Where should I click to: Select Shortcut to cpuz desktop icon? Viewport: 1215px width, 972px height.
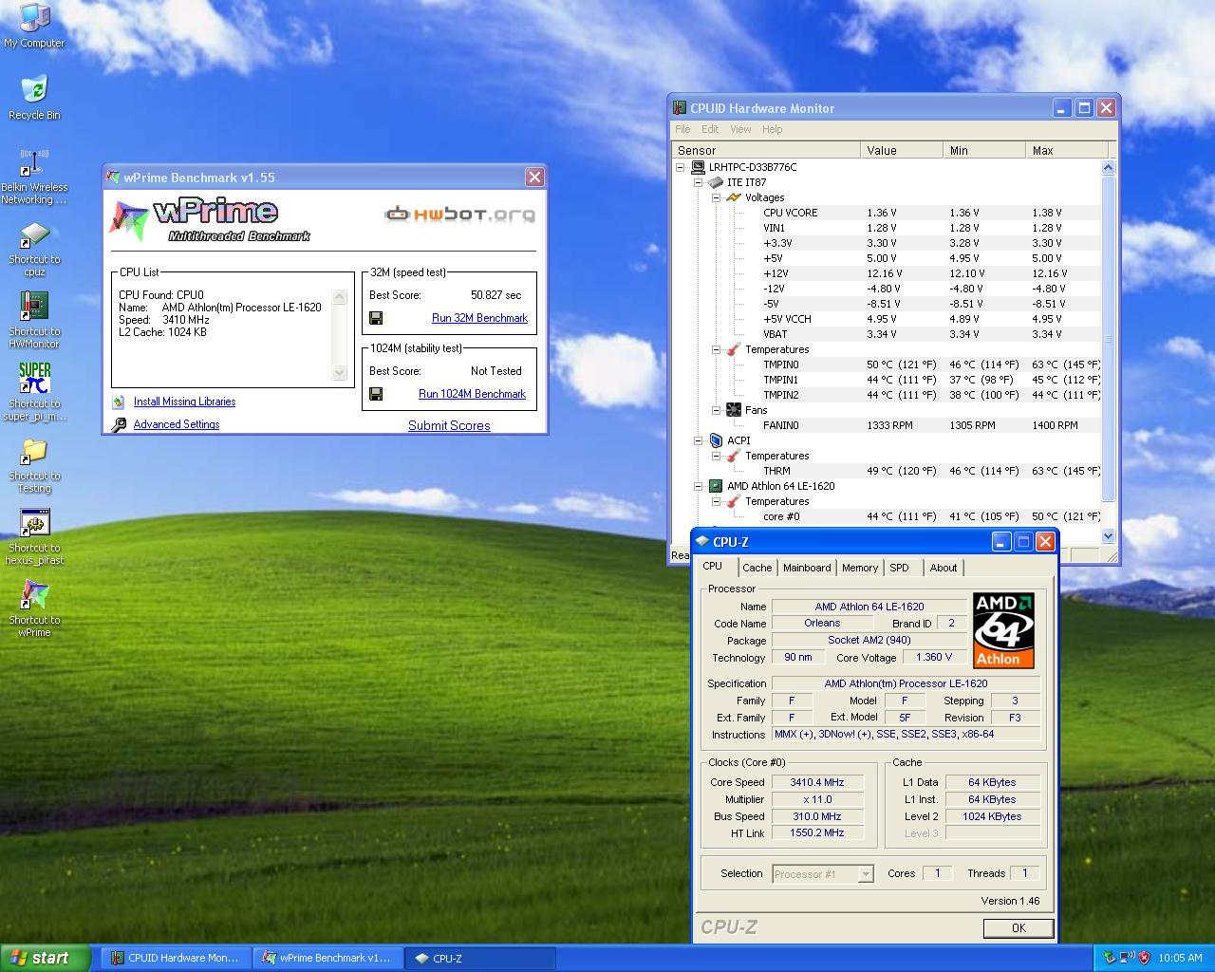click(x=34, y=249)
